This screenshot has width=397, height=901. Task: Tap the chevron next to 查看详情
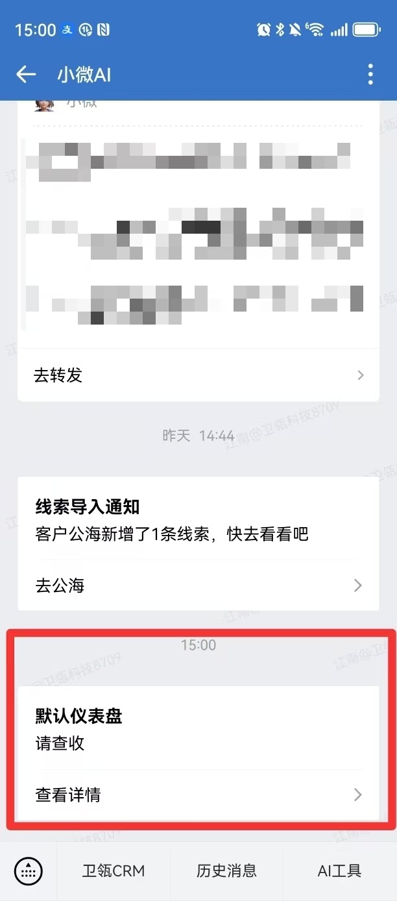coord(358,795)
